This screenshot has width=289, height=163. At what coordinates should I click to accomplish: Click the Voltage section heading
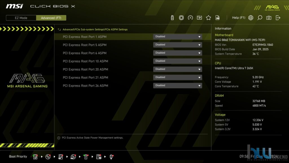click(220, 115)
